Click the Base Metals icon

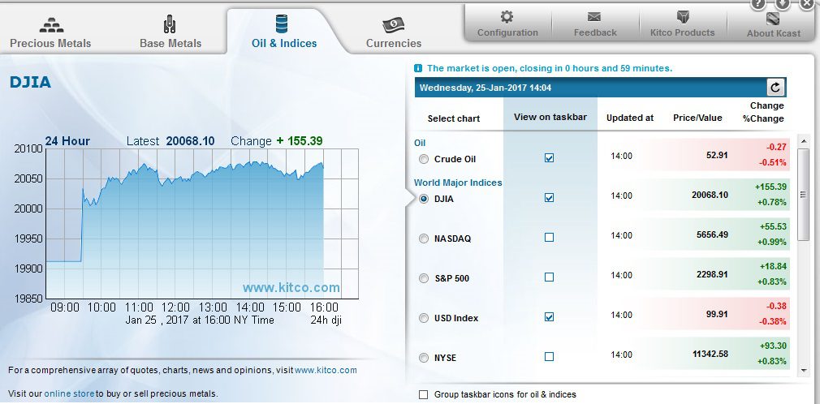click(170, 24)
